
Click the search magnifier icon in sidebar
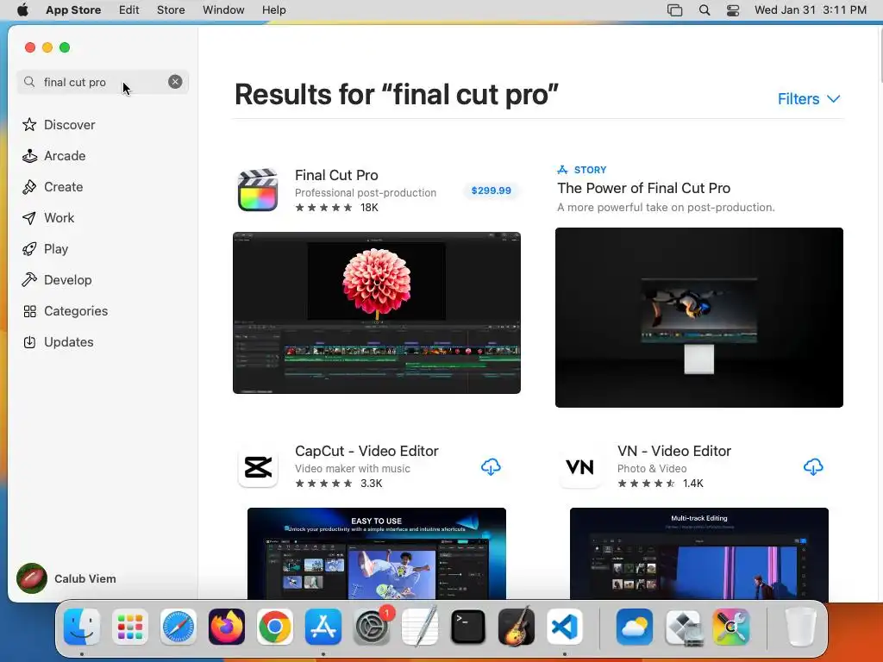tap(29, 82)
